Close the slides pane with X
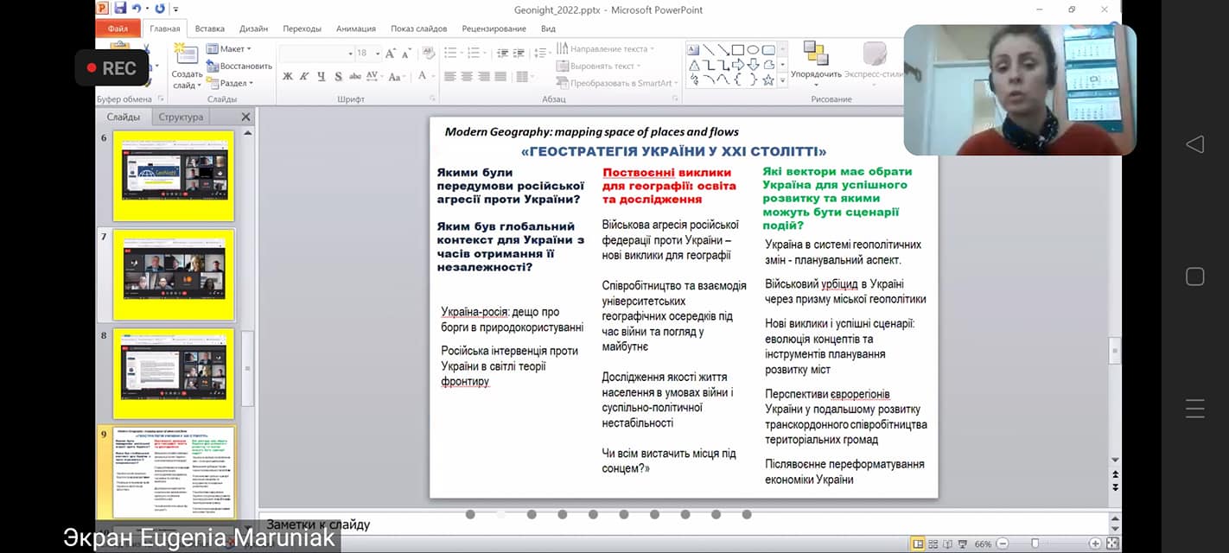1229x553 pixels. (245, 117)
